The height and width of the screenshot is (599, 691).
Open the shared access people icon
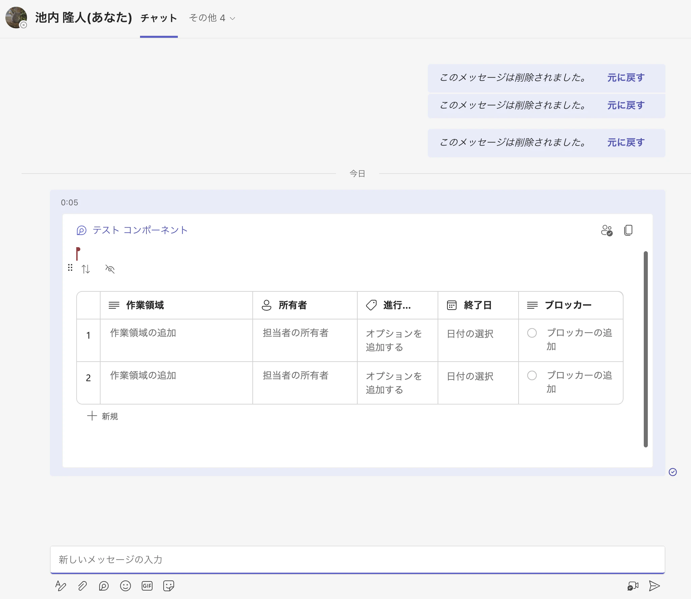pos(607,230)
